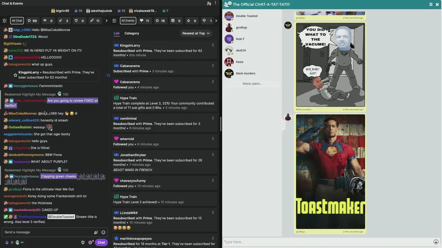The height and width of the screenshot is (248, 442).
Task: Toggle the star events filter showing 16
Action: 160,21
